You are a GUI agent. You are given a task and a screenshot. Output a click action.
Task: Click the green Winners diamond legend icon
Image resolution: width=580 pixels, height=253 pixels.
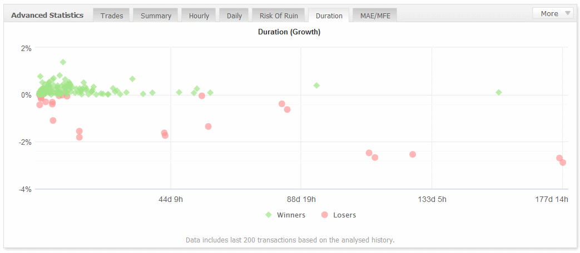click(x=269, y=215)
